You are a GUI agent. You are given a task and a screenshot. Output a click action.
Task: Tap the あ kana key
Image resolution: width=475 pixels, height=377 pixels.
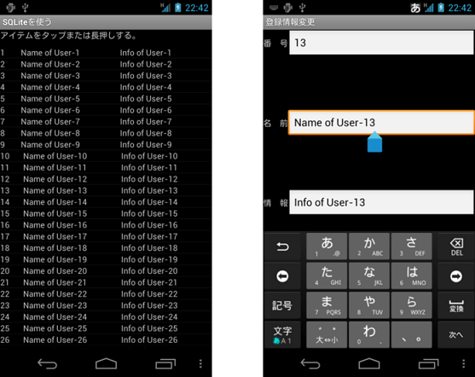click(x=327, y=246)
